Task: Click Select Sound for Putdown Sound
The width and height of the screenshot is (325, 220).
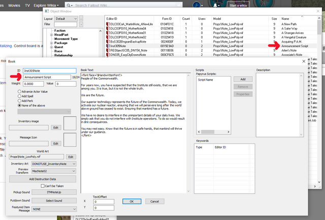Action: (54, 201)
